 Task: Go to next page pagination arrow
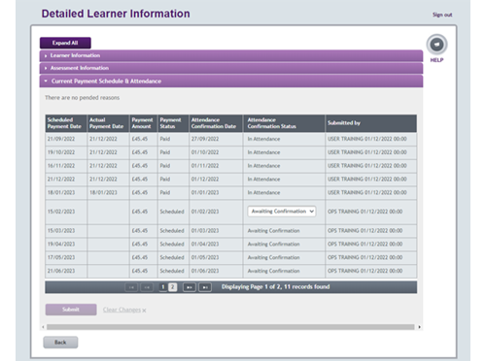coord(190,287)
